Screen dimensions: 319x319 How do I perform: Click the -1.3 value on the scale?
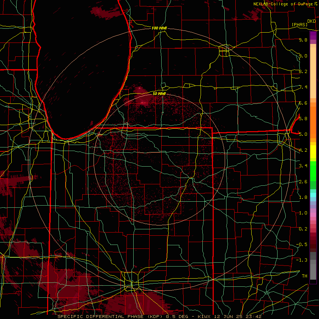(x=302, y=260)
